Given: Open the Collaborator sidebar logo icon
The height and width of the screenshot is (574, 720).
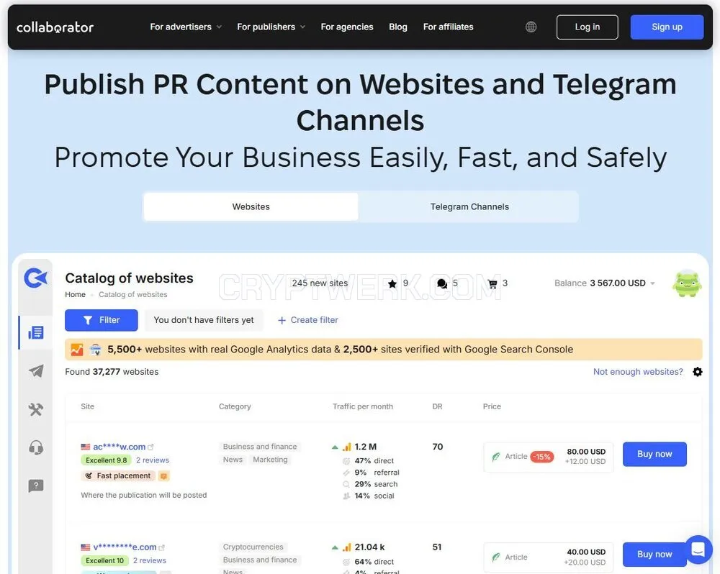Looking at the screenshot, I should [x=36, y=278].
